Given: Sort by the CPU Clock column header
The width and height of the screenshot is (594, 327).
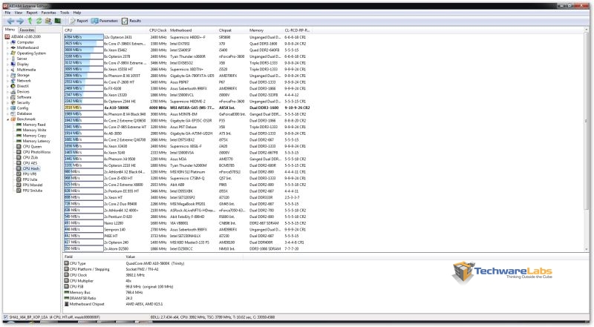Looking at the screenshot, I should [x=158, y=30].
